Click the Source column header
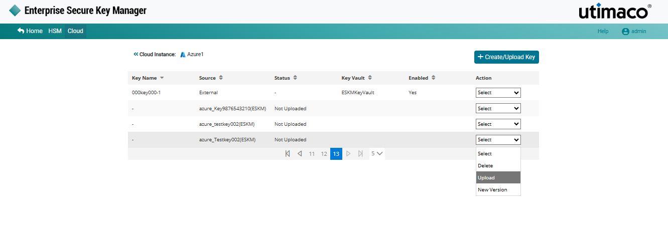Screen dimensions: 668x230 point(207,78)
